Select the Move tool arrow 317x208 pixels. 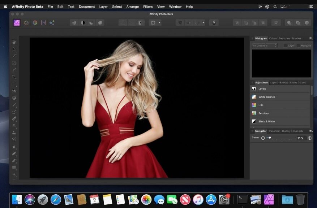[14, 49]
